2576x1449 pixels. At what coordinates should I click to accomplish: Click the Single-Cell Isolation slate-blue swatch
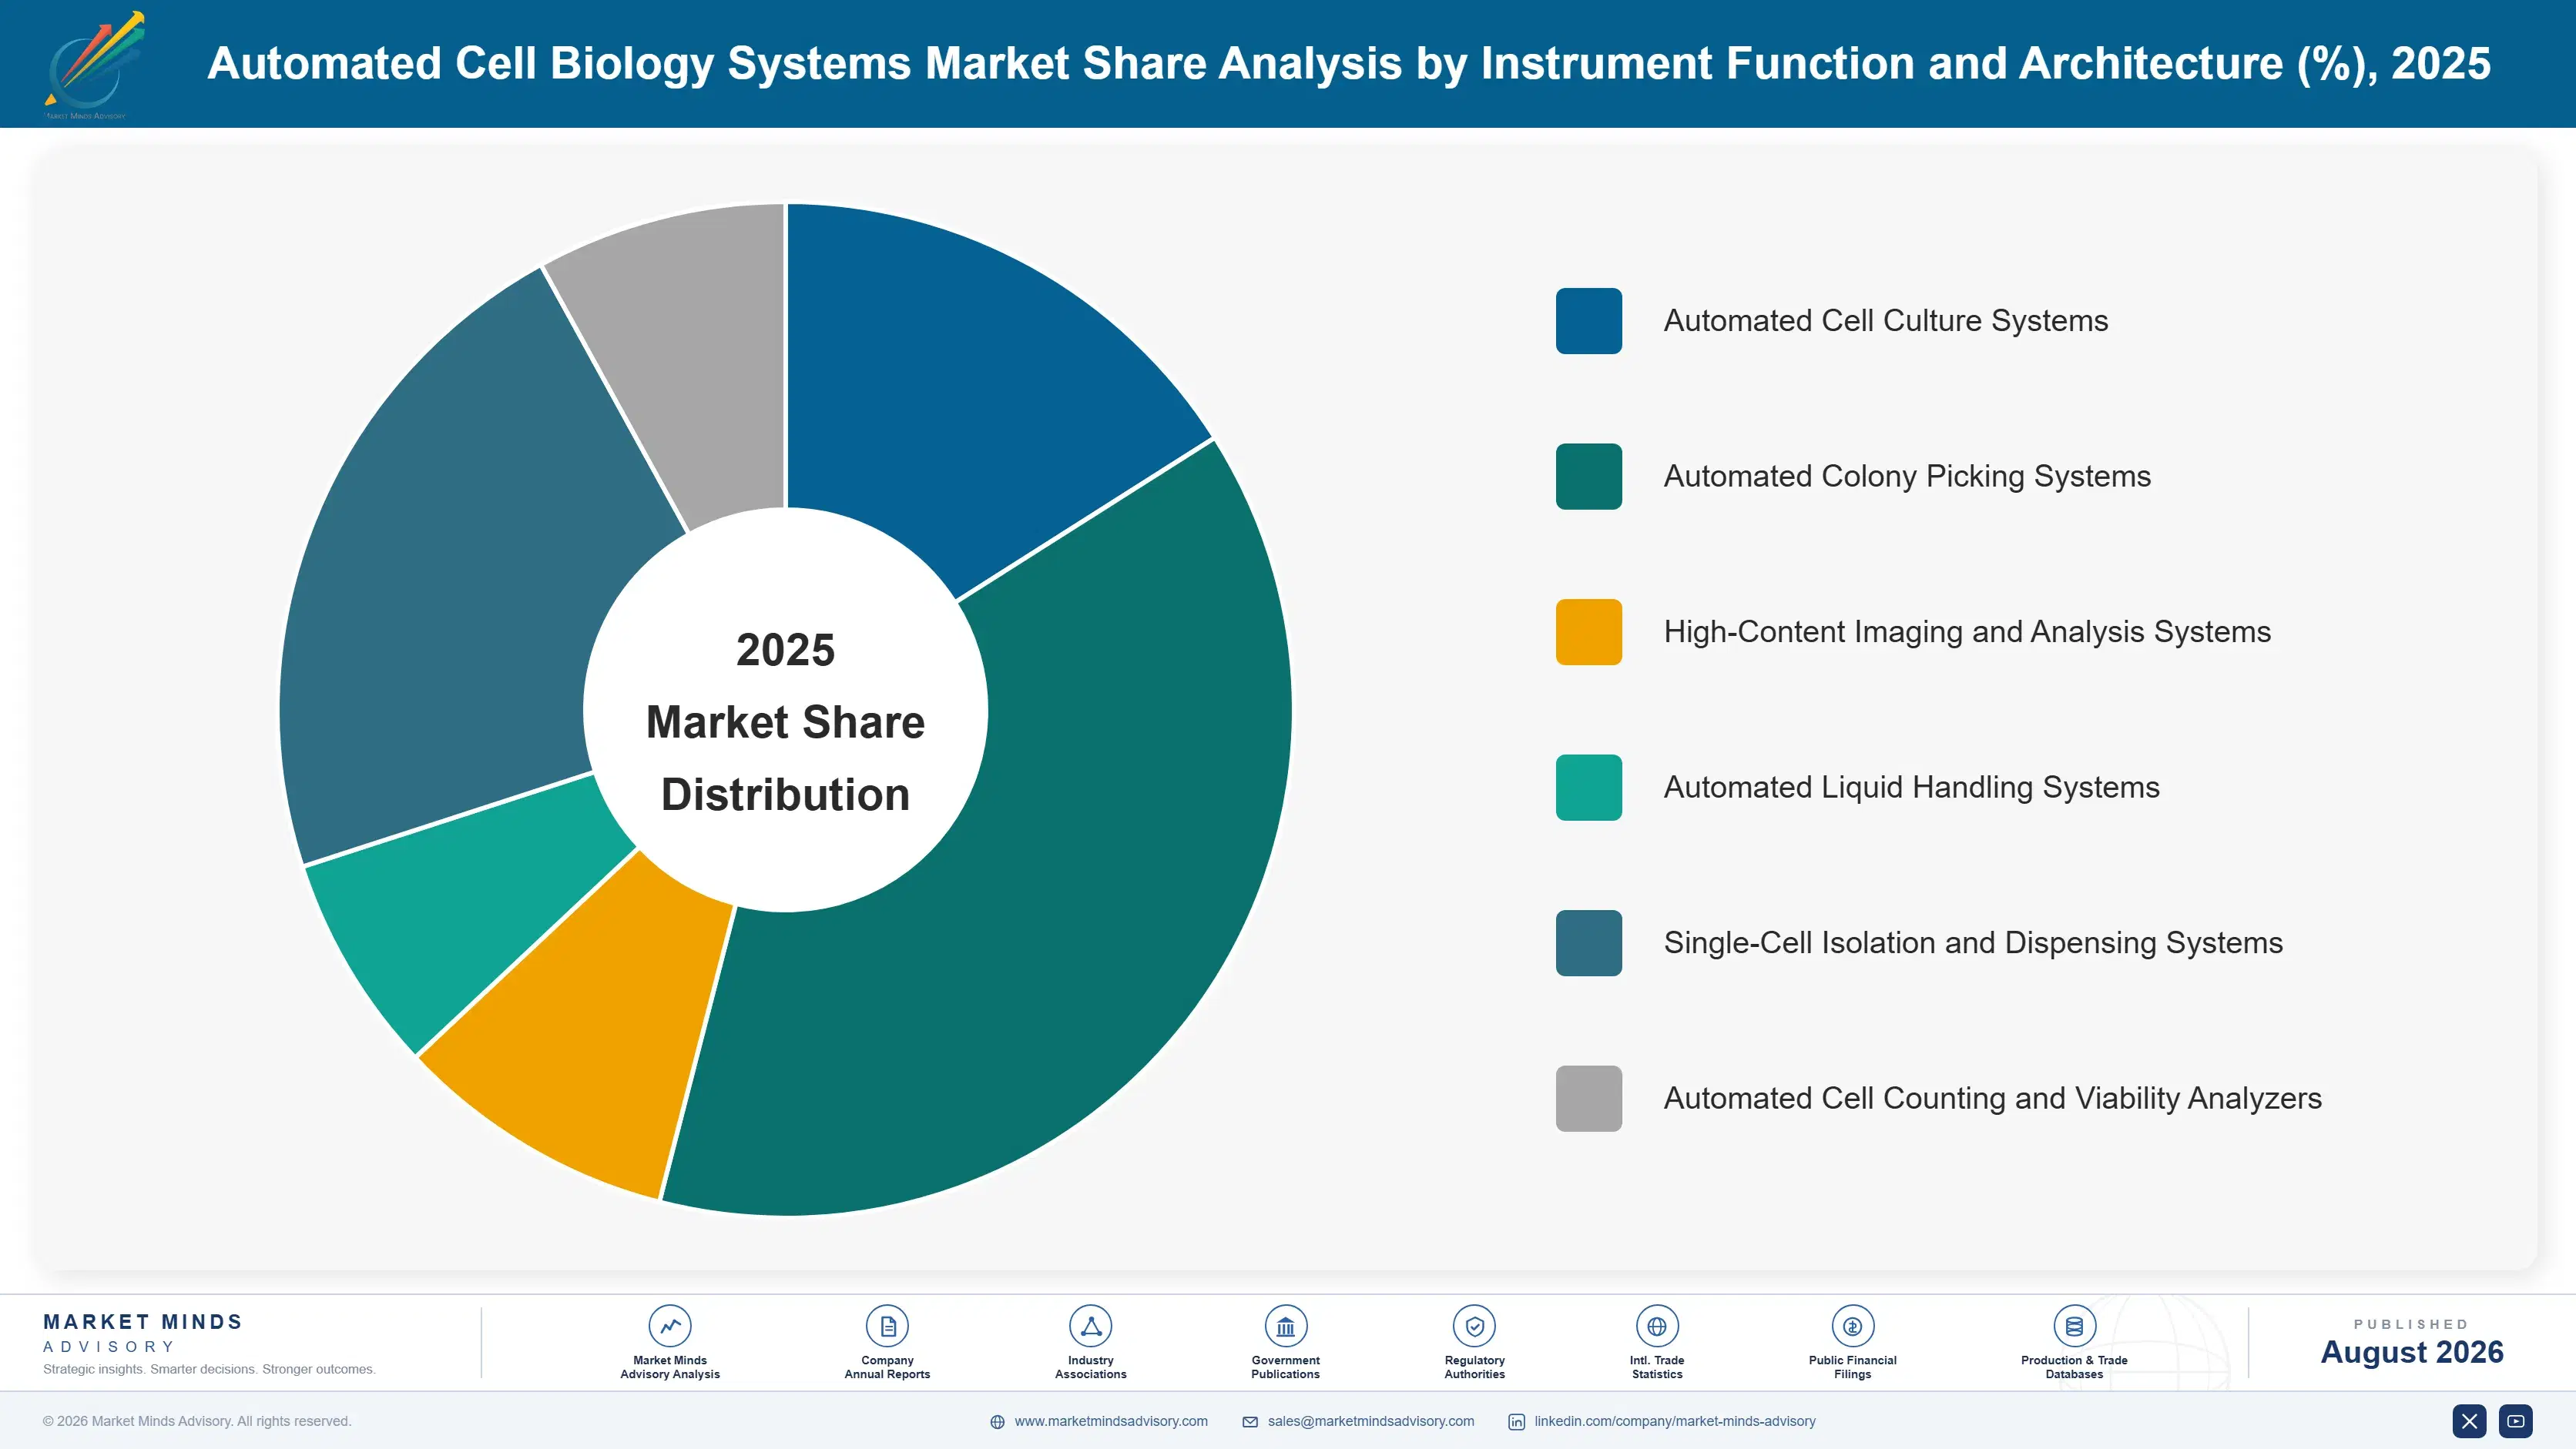point(1588,943)
